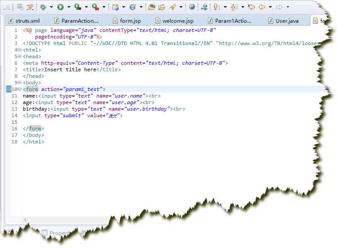This screenshot has height=248, width=338.
Task: Click line number 15 in the gutter
Action: [14, 122]
